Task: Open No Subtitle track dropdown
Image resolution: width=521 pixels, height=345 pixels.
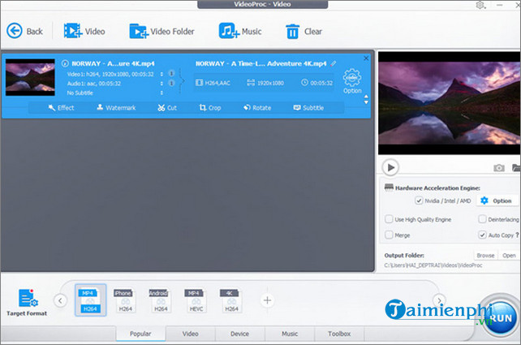Action: pos(161,93)
